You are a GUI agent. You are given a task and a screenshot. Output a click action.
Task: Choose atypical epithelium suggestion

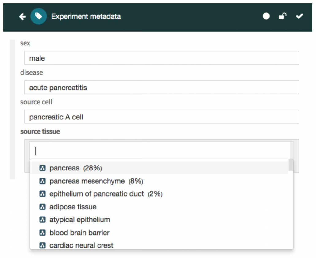pyautogui.click(x=159, y=220)
